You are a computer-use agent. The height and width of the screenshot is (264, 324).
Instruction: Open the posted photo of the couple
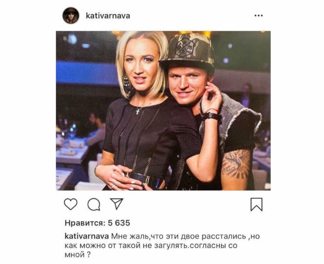[163, 111]
